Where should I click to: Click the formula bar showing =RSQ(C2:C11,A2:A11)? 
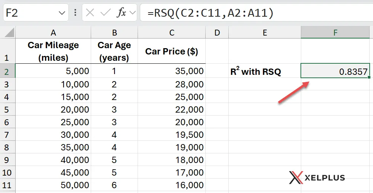tap(257, 13)
